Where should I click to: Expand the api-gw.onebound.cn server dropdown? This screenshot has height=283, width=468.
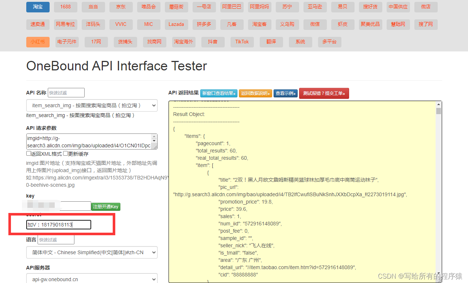[92, 279]
